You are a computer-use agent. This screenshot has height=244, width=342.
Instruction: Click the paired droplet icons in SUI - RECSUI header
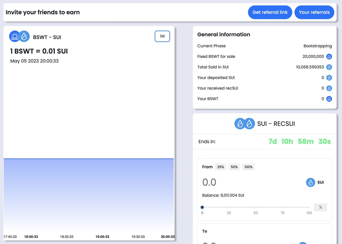tap(245, 124)
